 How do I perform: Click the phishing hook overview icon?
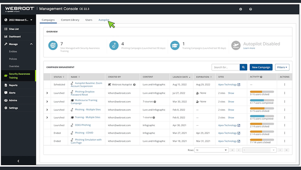114,45
